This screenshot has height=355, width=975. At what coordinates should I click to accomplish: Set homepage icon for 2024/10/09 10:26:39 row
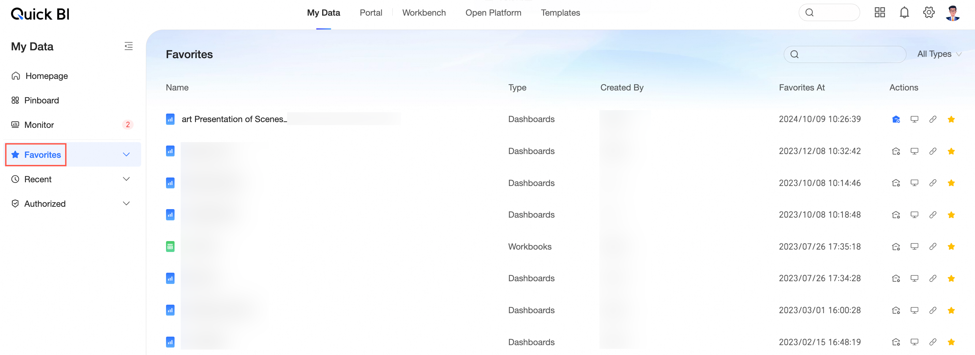click(896, 119)
